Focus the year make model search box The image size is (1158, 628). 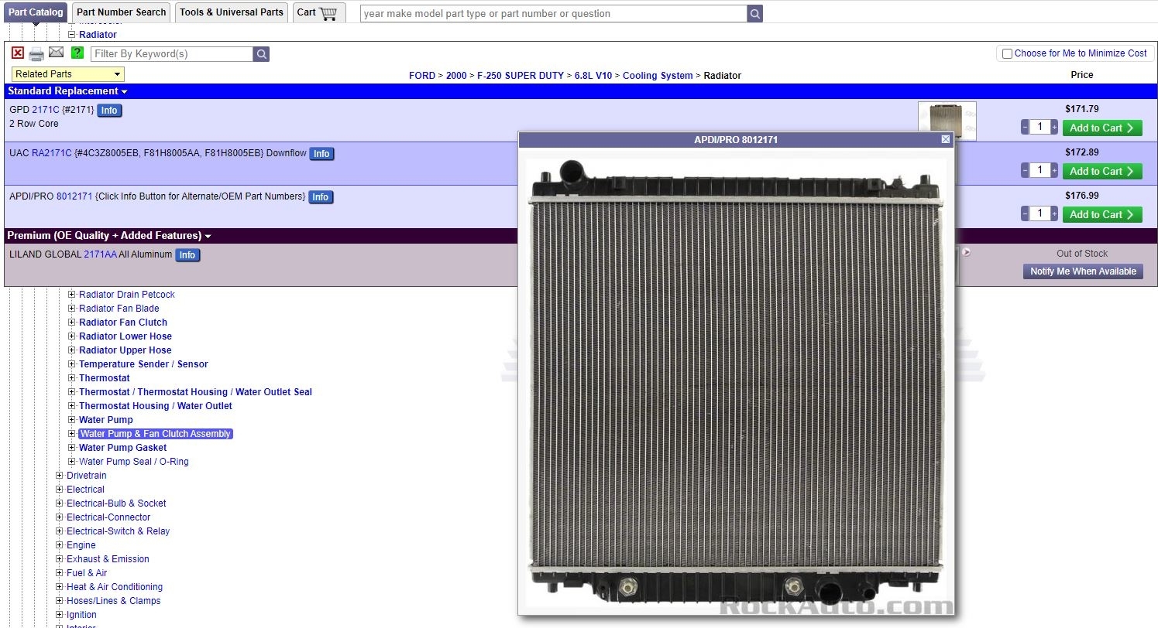(553, 13)
